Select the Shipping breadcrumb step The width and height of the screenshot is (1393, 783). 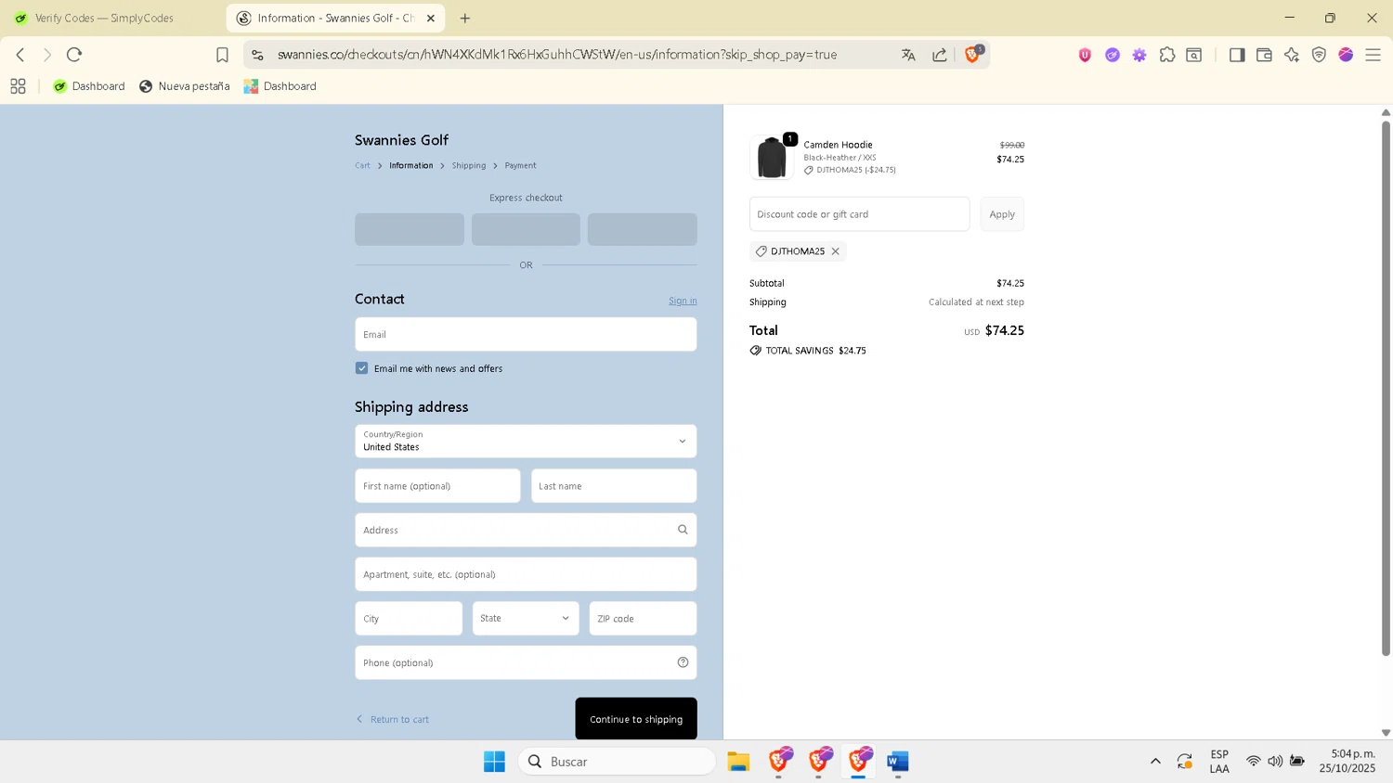[x=469, y=165]
